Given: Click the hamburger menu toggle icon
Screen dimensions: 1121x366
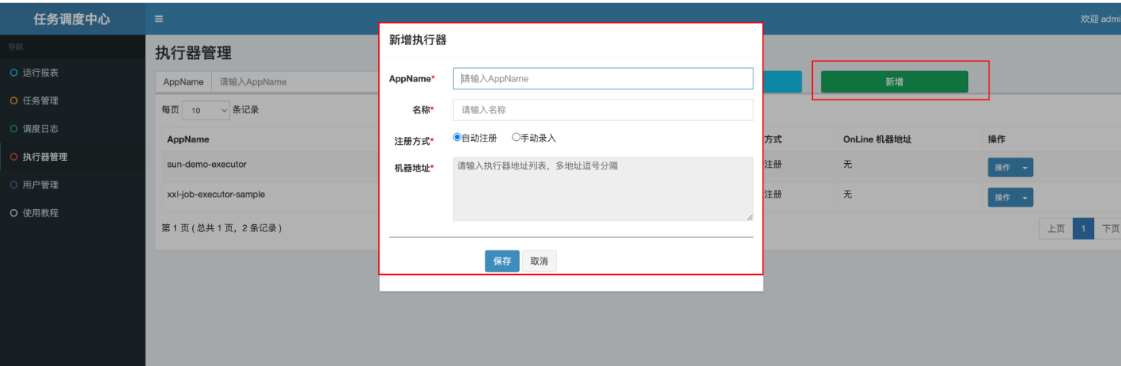Looking at the screenshot, I should point(159,19).
